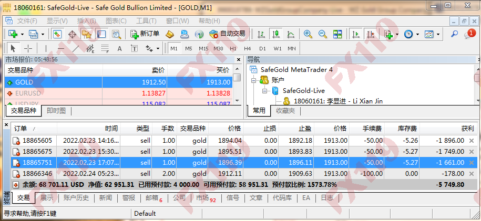Select the trendline drawing tool
The width and height of the screenshot is (481, 221).
click(76, 48)
